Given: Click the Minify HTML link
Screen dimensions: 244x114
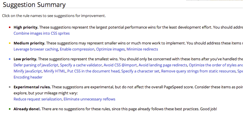Looking at the screenshot, I should 55,71.
